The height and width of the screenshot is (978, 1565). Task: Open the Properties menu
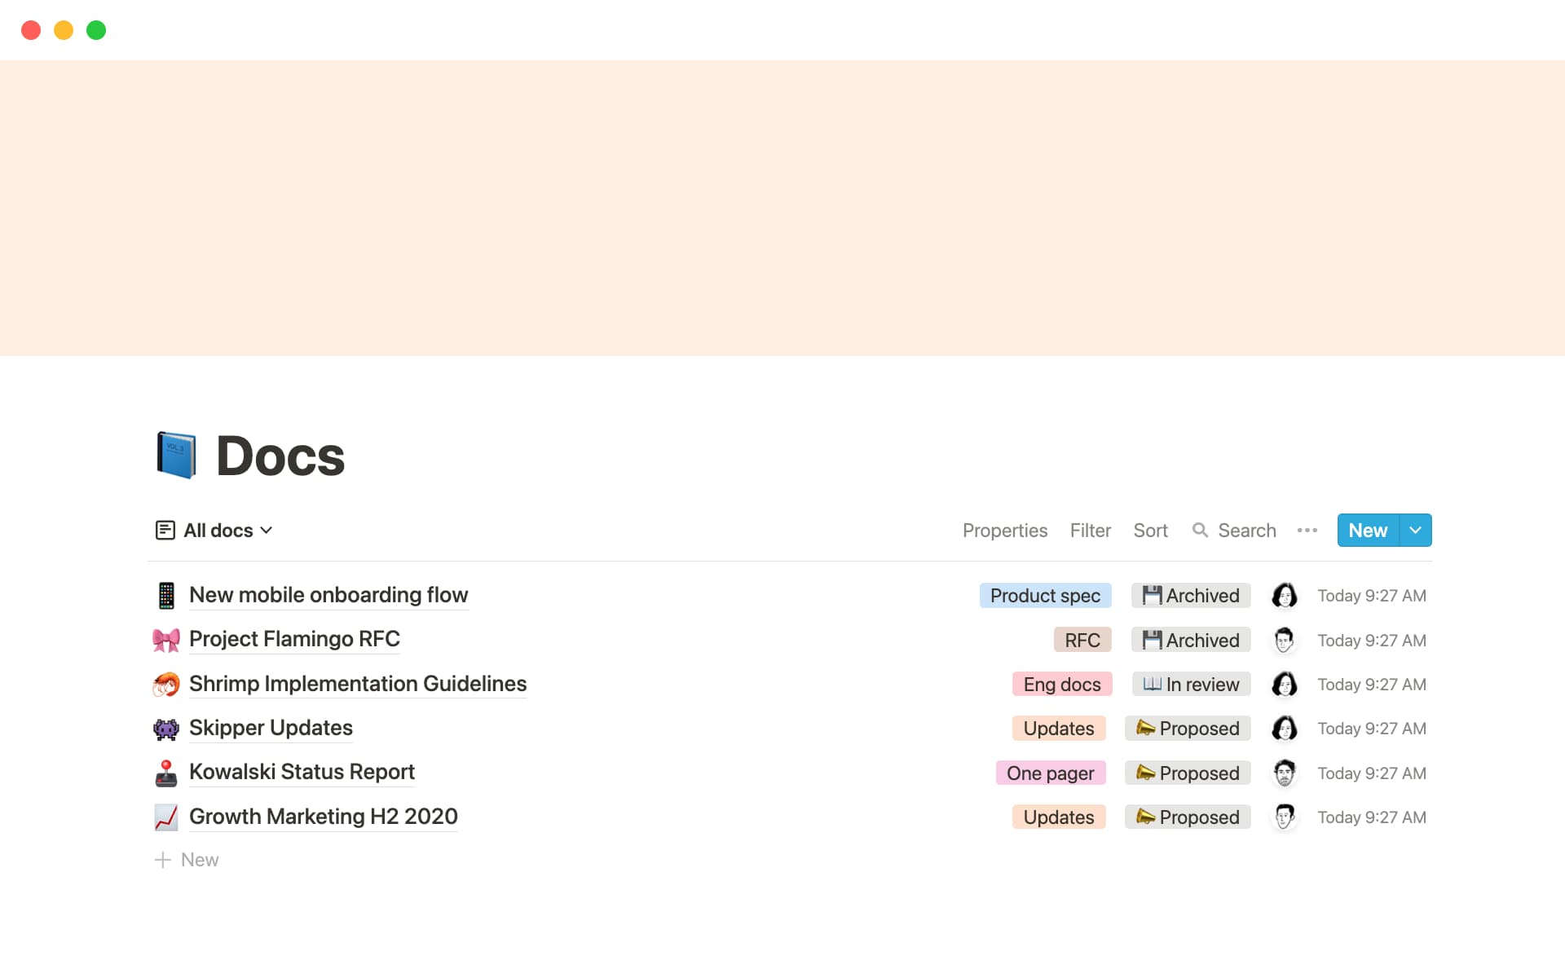coord(1004,531)
